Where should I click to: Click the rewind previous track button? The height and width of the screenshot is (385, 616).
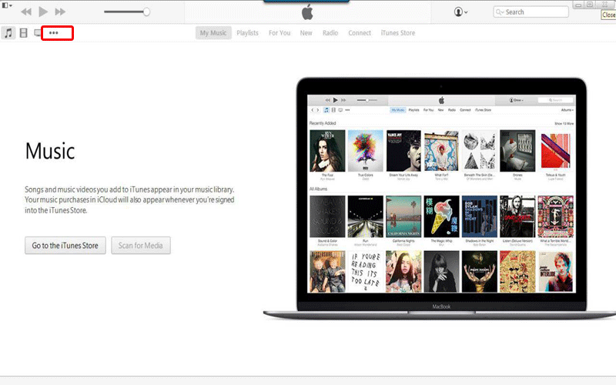coord(26,12)
